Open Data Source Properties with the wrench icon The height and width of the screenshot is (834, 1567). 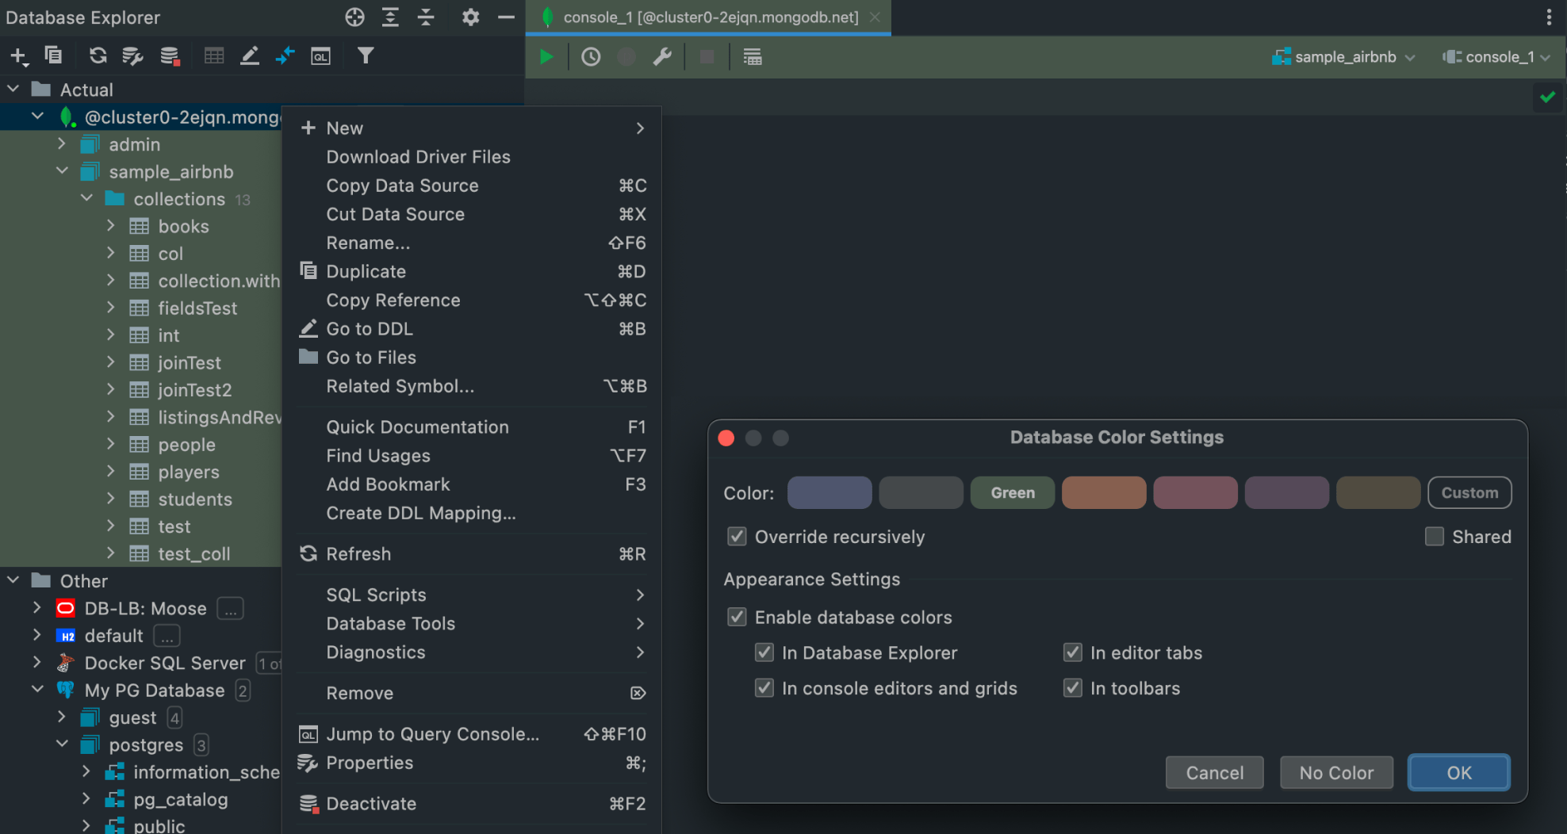(663, 56)
